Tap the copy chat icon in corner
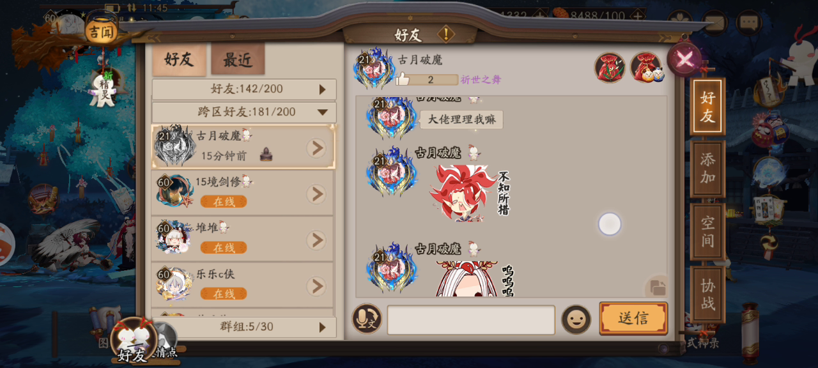This screenshot has height=368, width=818. coord(657,287)
